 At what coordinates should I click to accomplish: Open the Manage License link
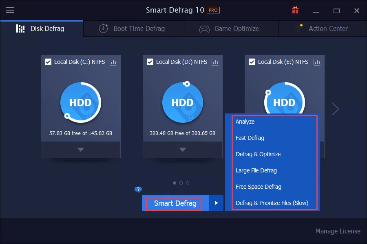338,231
